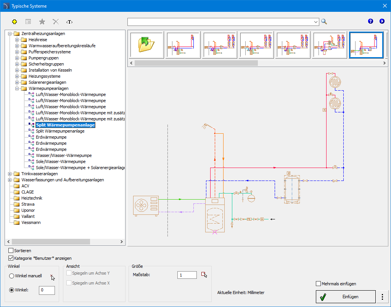Screen dimensions: 391x307
Task: Click the yellow plus add icon
Action: coord(15,22)
